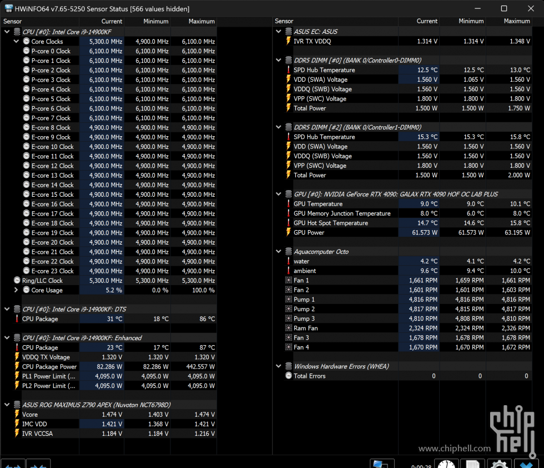Collapse the CPU [#0] Intel Core i9-14900KF group
Screen dimensions: 544x468
[7, 32]
